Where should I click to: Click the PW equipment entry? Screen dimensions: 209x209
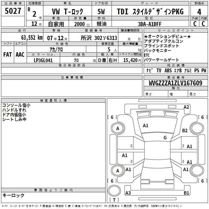click(204, 70)
